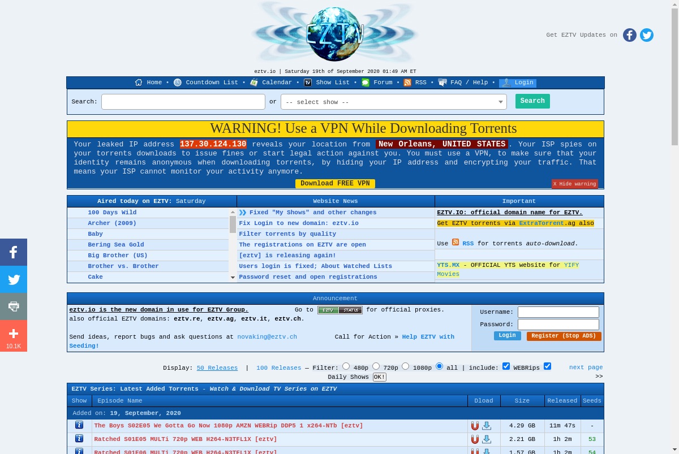Click the Calendar icon in navigation bar
The width and height of the screenshot is (679, 454).
[254, 83]
